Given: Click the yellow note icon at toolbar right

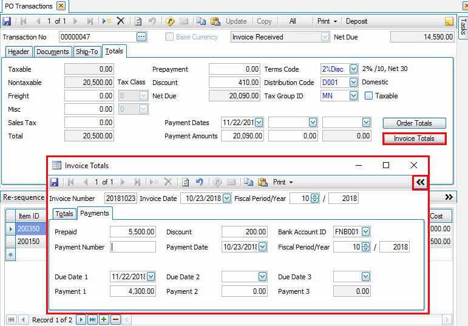Looking at the screenshot, I should 449,21.
